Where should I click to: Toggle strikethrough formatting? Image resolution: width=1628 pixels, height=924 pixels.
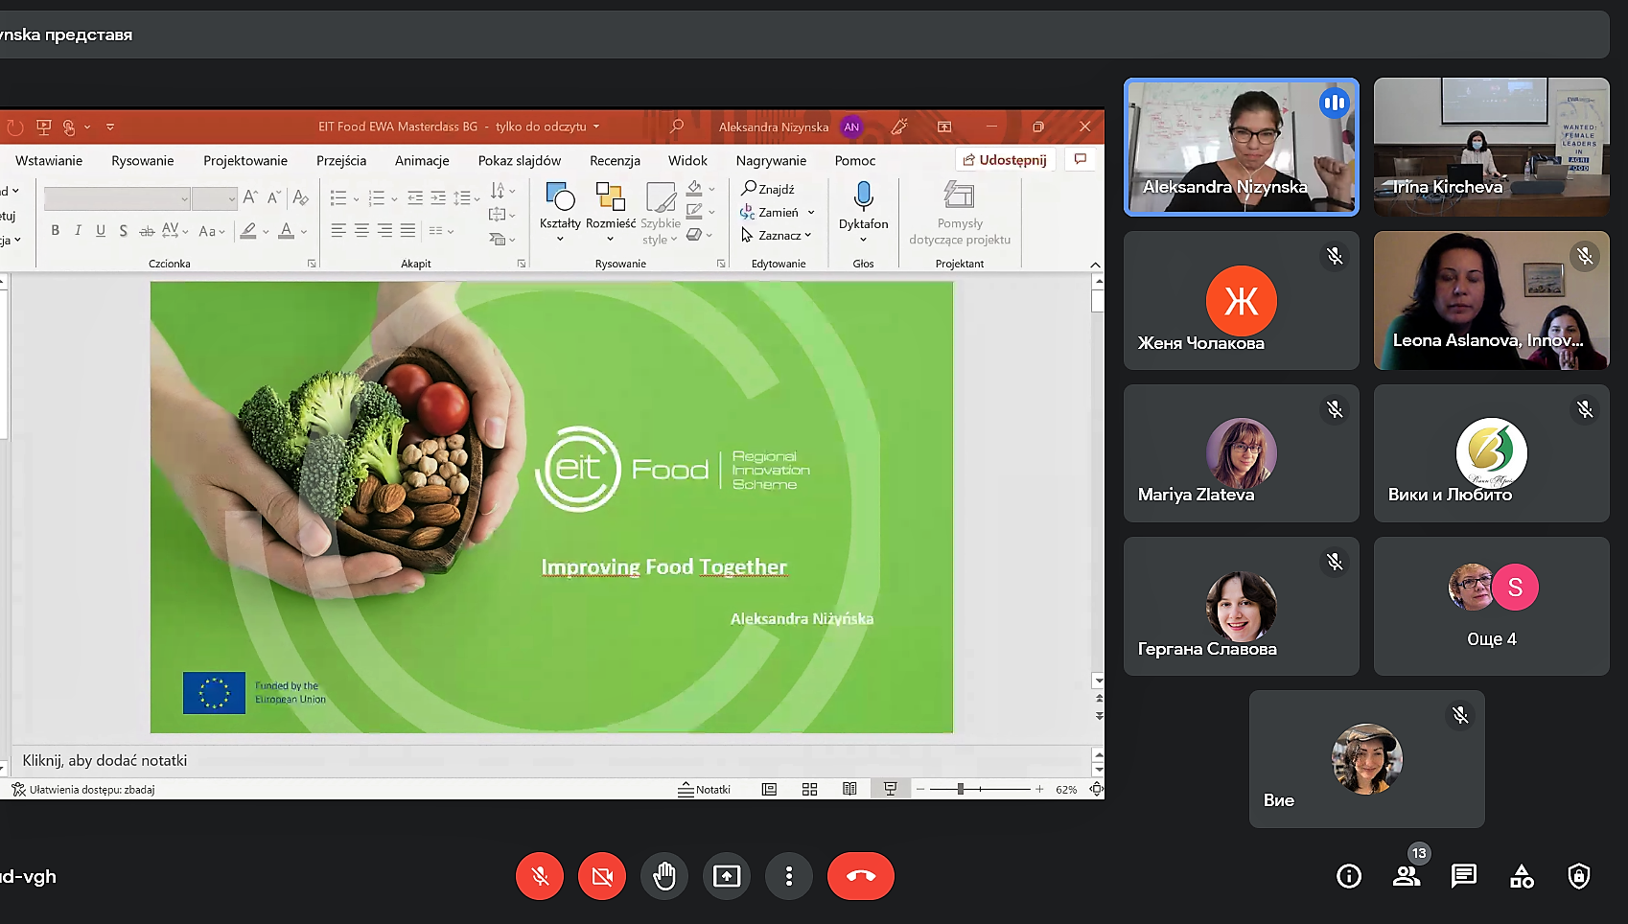[147, 230]
